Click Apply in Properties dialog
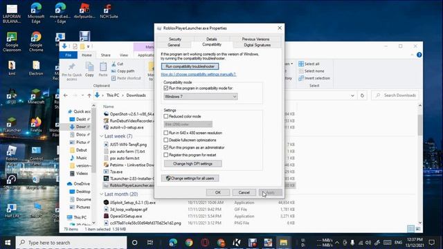Screen dimensions: 443x249 coord(270,192)
